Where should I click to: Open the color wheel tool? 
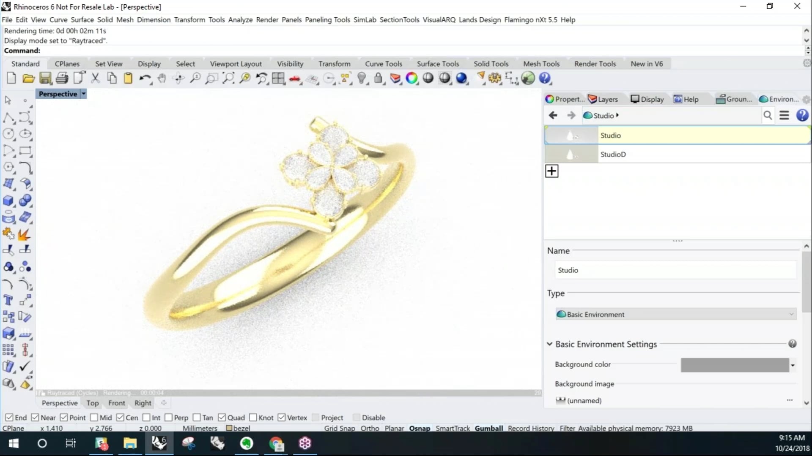(x=412, y=79)
